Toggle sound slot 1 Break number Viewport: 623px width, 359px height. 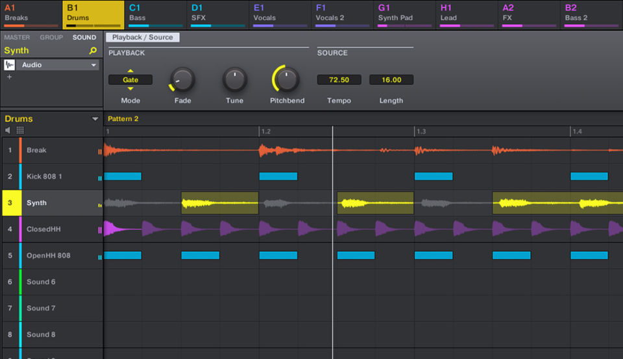tap(10, 150)
